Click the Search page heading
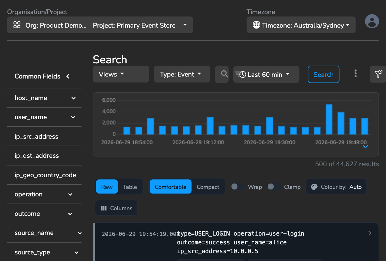Screen dimensions: 386x261 [x=110, y=59]
